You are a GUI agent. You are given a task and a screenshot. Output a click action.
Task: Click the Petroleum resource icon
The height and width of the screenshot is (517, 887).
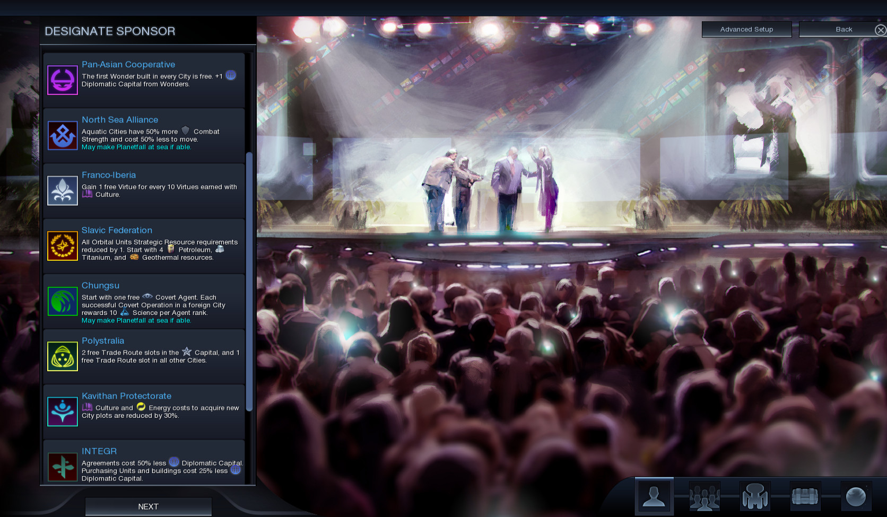(x=171, y=249)
